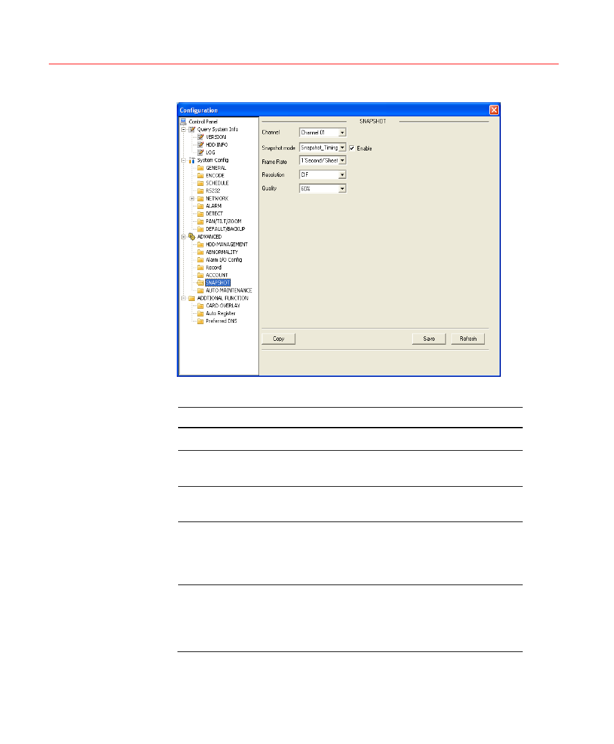The image size is (614, 744).
Task: Click the VERSION notepad icon
Action: tap(200, 137)
